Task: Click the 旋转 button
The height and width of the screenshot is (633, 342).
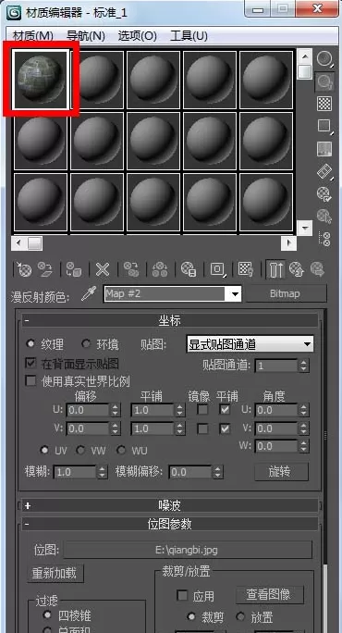Action: point(282,472)
